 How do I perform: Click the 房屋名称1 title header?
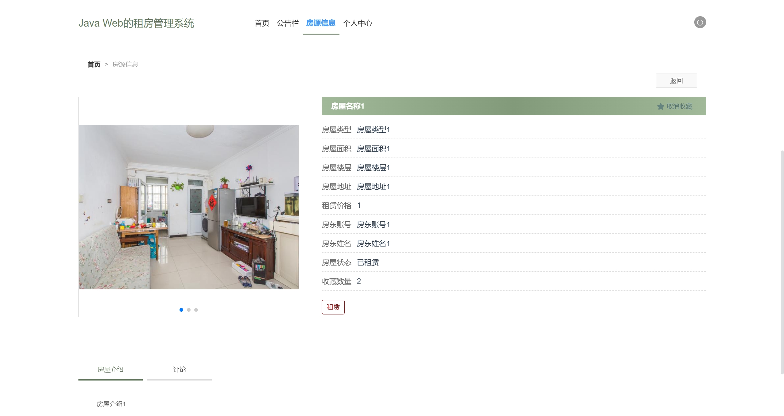pyautogui.click(x=348, y=106)
